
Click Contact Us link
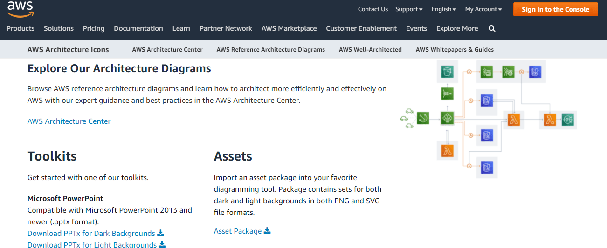(x=373, y=9)
